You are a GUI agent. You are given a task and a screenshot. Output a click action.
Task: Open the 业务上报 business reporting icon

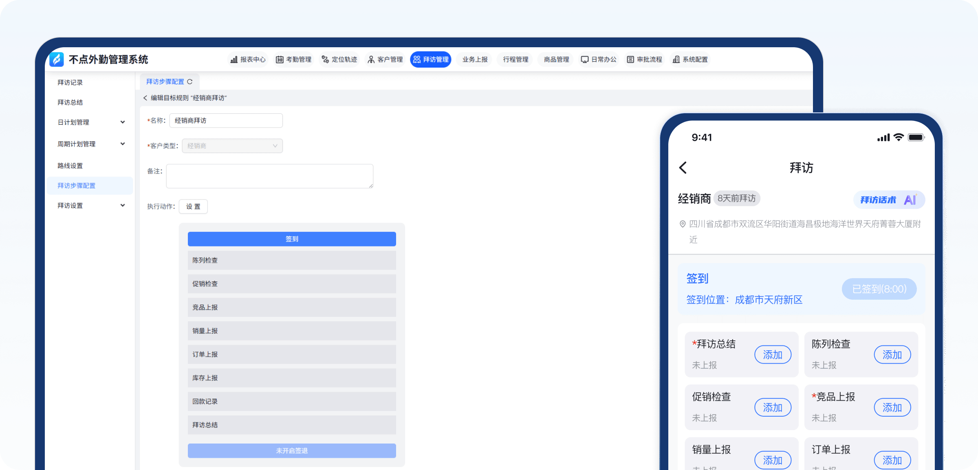point(474,59)
